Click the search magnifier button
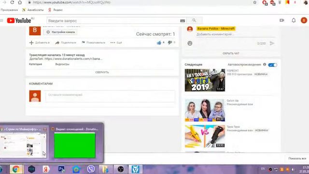This screenshot has height=174, width=309. click(194, 20)
